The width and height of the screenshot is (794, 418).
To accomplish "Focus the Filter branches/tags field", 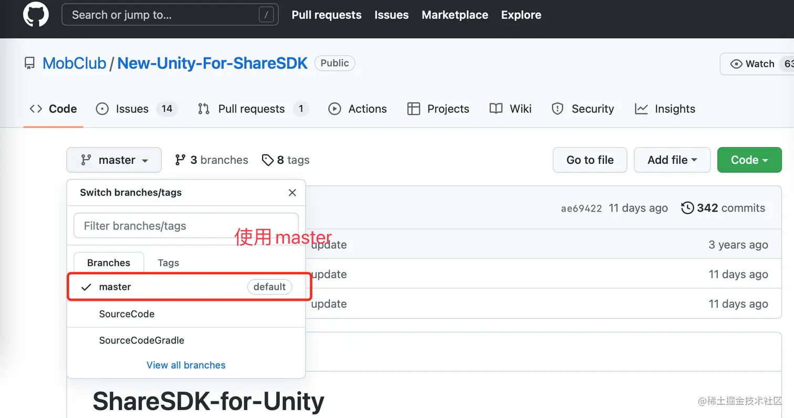I will pos(186,226).
